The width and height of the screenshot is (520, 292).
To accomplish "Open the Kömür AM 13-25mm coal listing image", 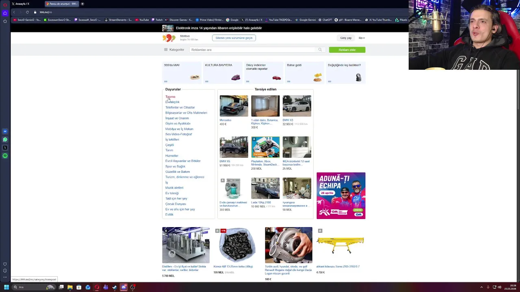I will pyautogui.click(x=237, y=245).
